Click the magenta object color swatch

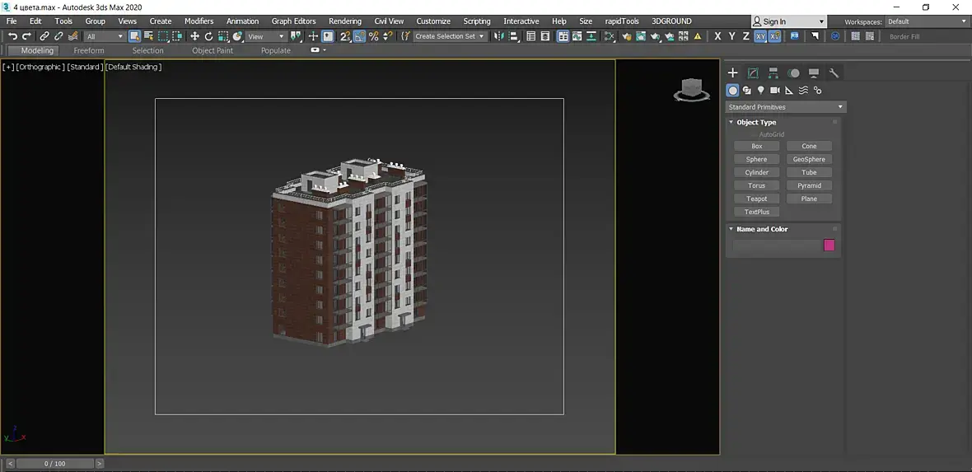(x=829, y=245)
